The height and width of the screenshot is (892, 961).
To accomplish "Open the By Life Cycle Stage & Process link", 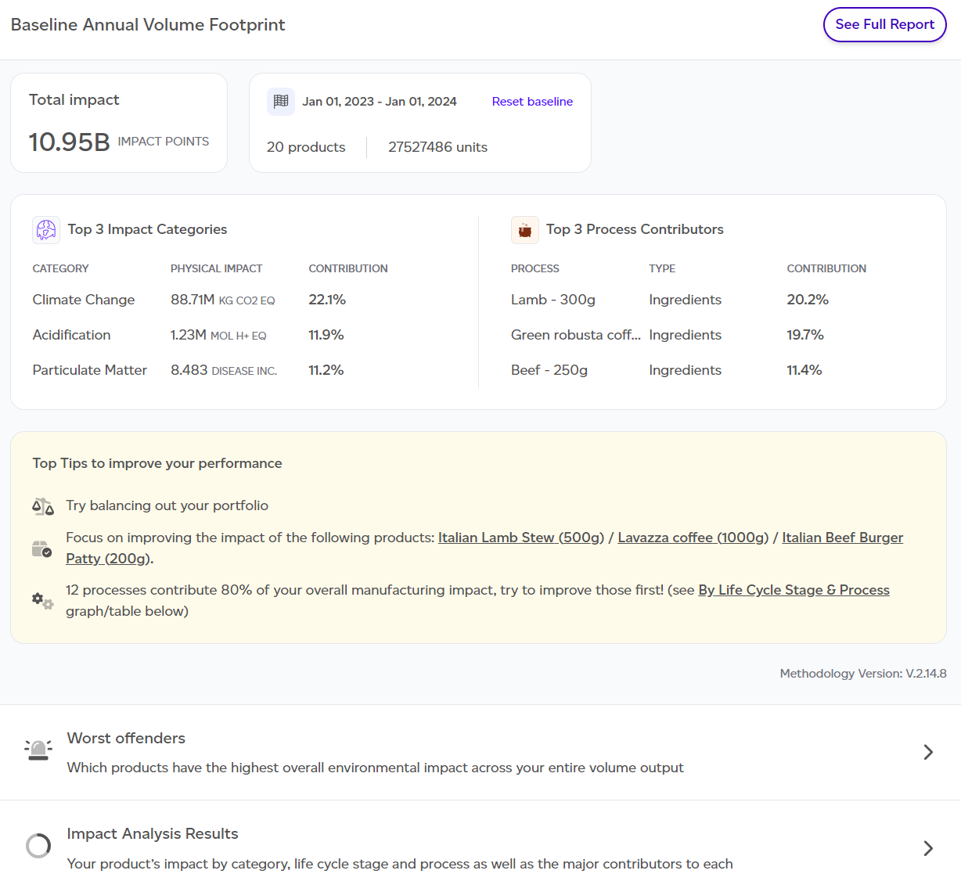I will pos(794,590).
